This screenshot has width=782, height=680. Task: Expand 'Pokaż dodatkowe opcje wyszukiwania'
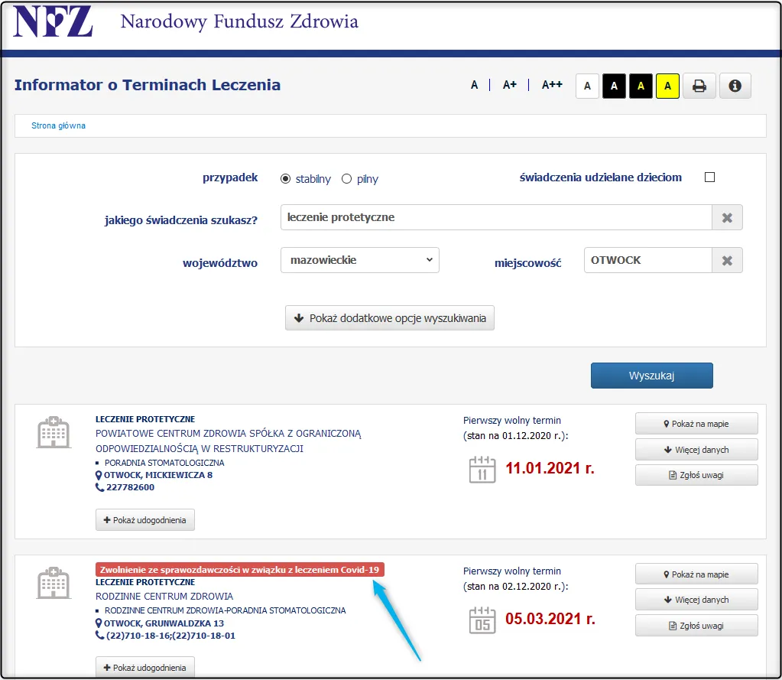pos(389,318)
